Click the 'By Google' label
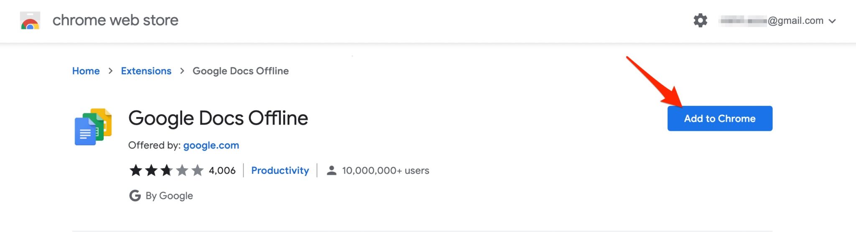The height and width of the screenshot is (232, 856). point(169,196)
